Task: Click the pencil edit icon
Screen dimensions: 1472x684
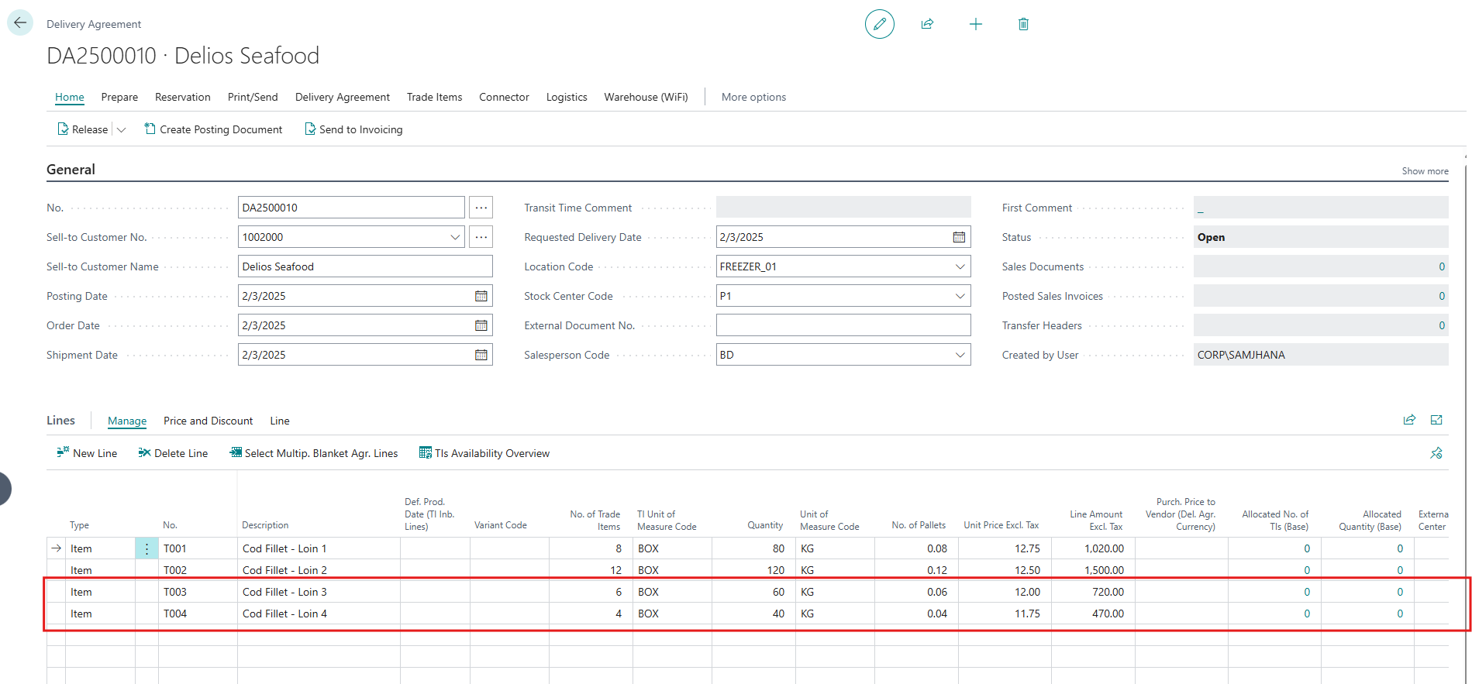Action: [879, 24]
